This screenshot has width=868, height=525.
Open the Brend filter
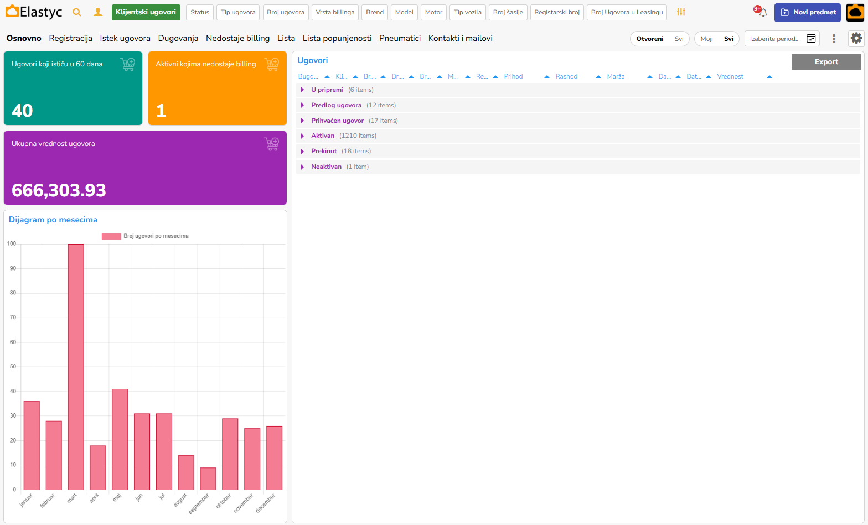click(x=375, y=12)
